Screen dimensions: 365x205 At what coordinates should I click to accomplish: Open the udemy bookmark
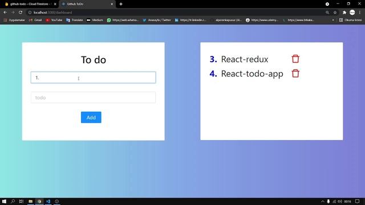click(262, 20)
